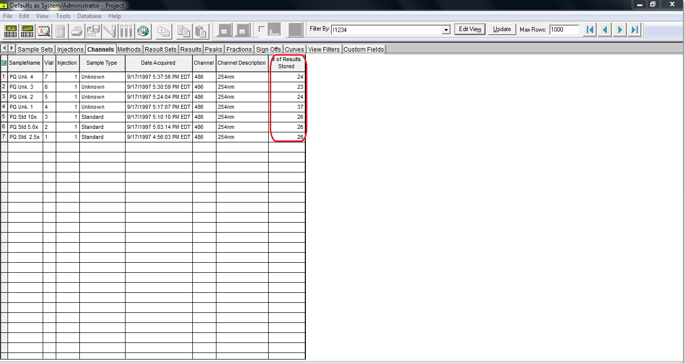Select the spreadsheet view icon

point(27,31)
